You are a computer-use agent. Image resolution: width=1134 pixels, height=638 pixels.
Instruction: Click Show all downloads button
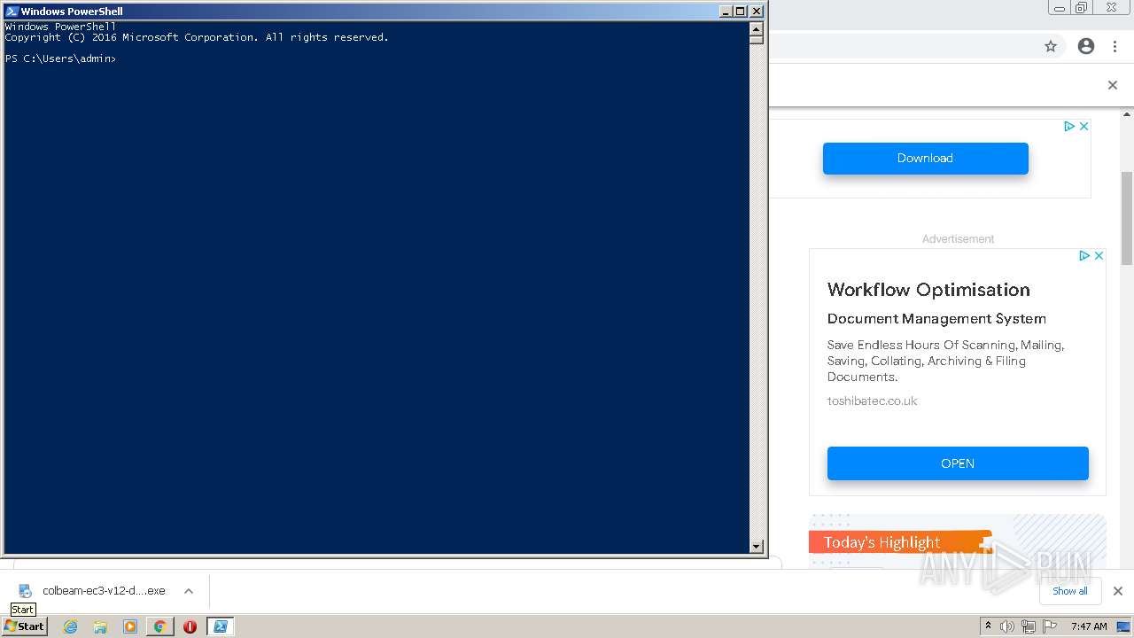point(1069,591)
